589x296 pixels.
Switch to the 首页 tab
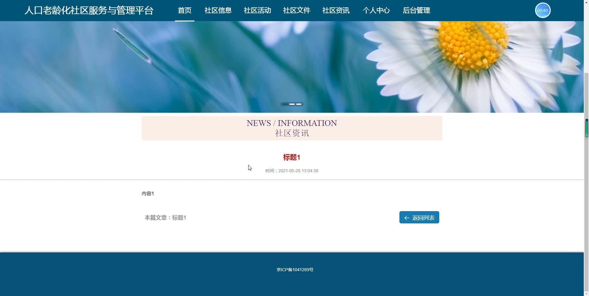click(184, 10)
